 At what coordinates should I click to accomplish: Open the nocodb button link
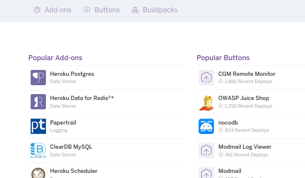point(228,122)
